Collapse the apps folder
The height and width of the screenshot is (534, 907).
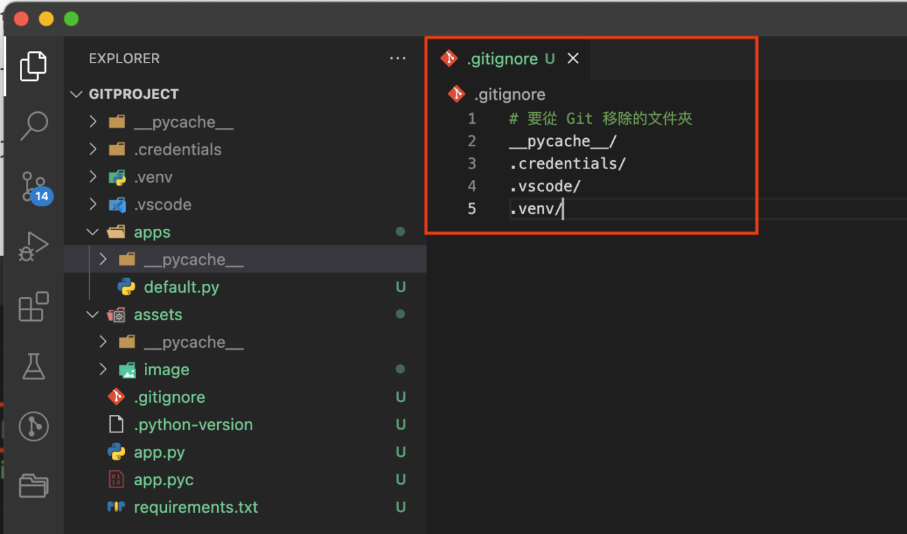click(93, 232)
